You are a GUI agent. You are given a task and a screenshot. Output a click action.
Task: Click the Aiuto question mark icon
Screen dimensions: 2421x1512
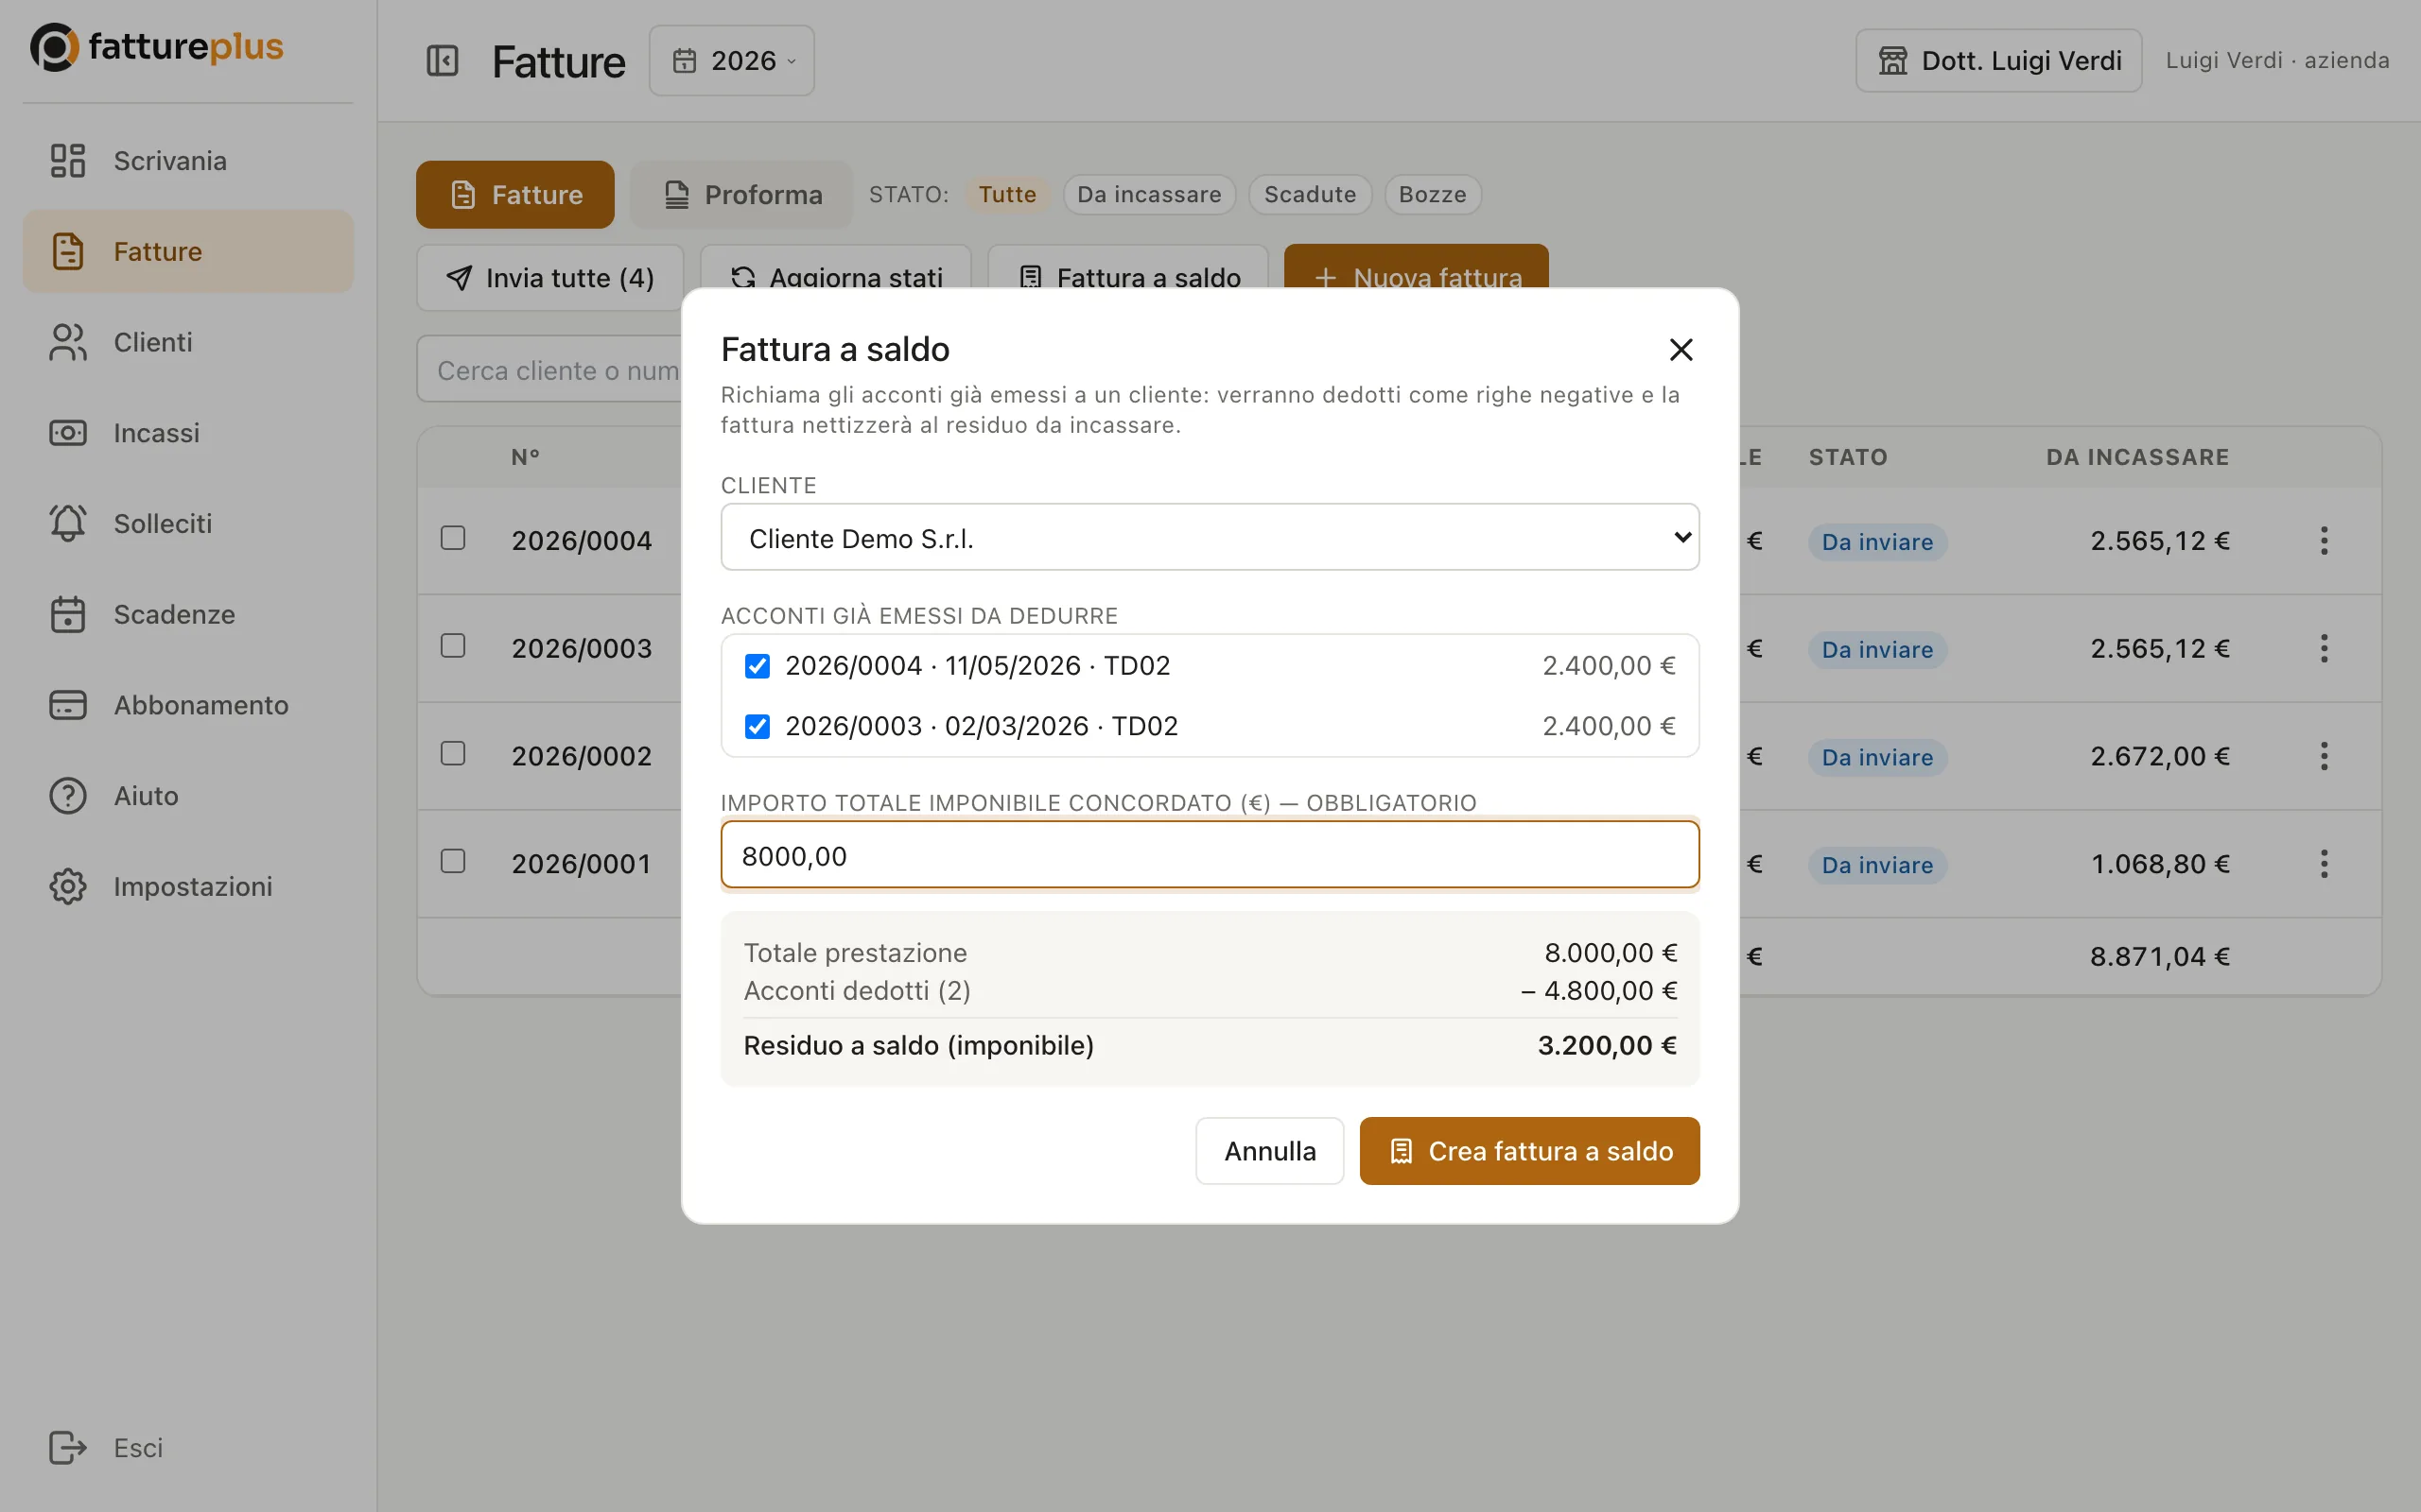click(x=68, y=796)
